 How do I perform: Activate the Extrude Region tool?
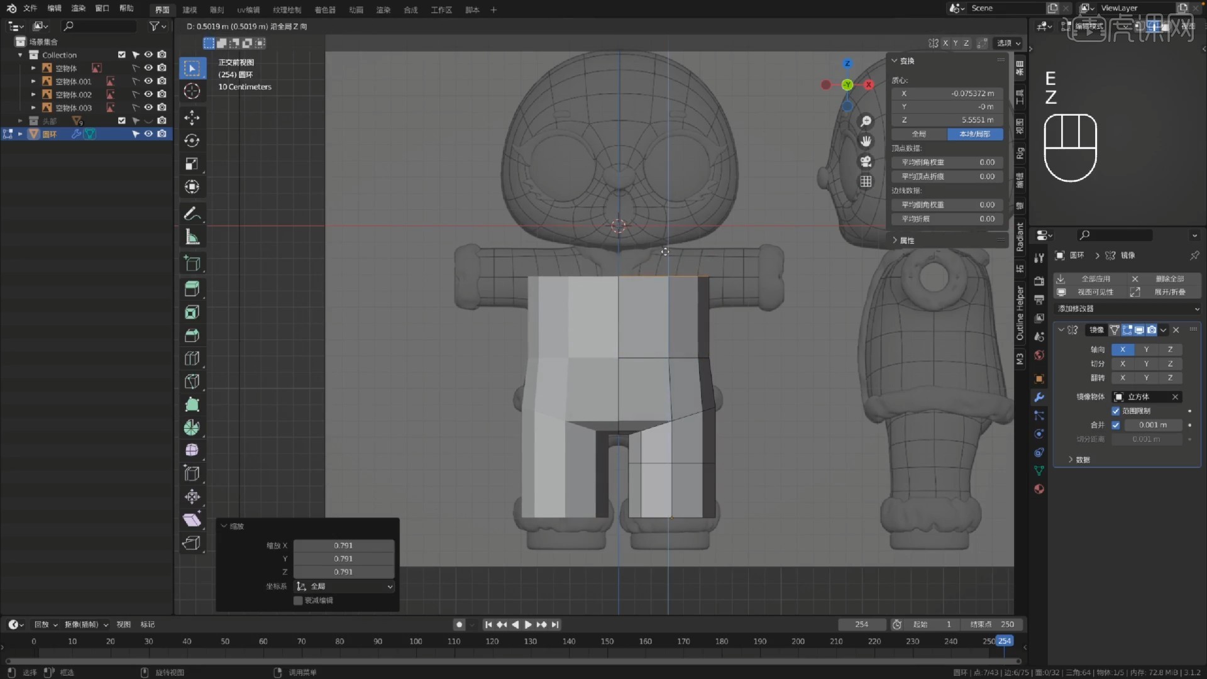tap(192, 289)
